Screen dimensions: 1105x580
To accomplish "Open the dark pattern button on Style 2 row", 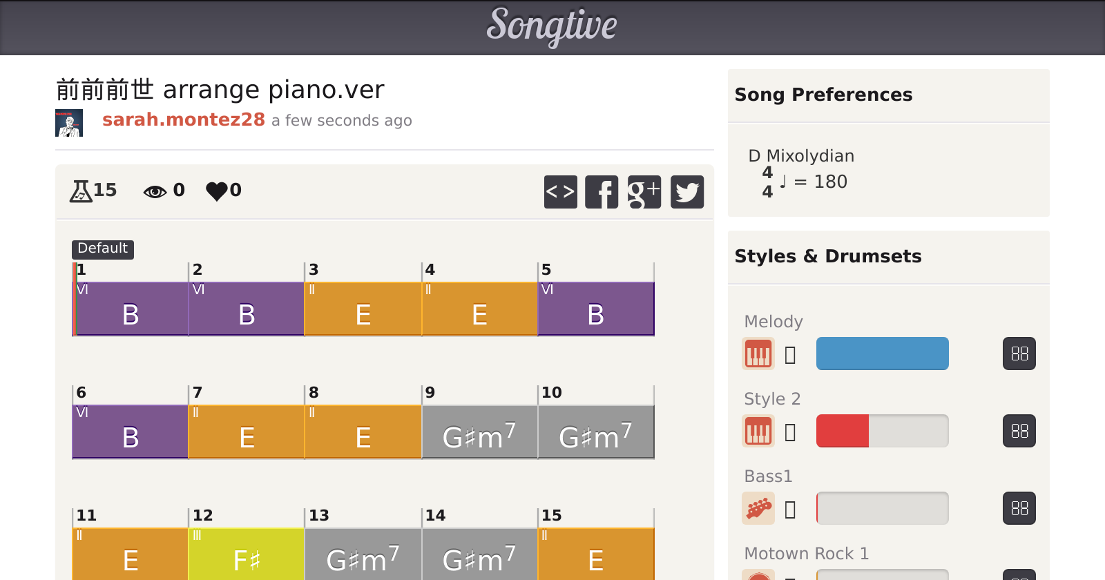I will [x=1019, y=432].
